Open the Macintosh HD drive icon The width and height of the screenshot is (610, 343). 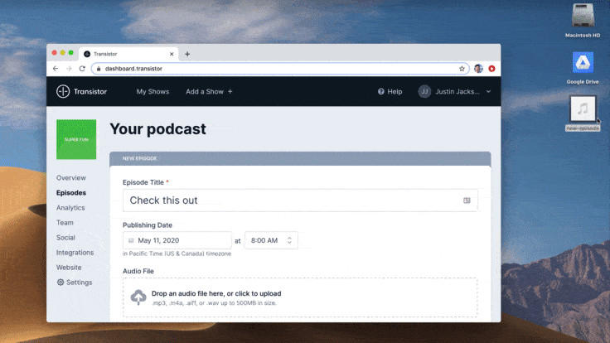[x=583, y=17]
